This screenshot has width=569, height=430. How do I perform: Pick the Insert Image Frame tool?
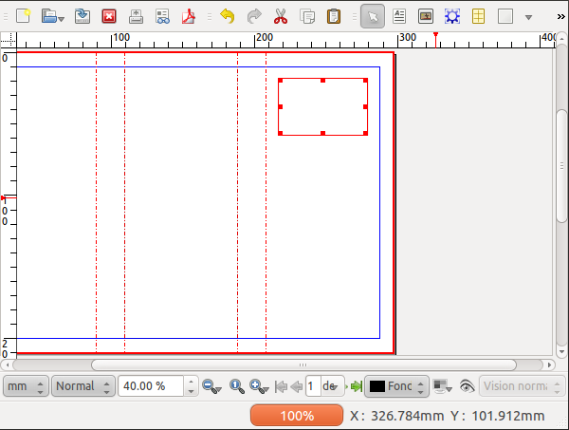pos(426,16)
